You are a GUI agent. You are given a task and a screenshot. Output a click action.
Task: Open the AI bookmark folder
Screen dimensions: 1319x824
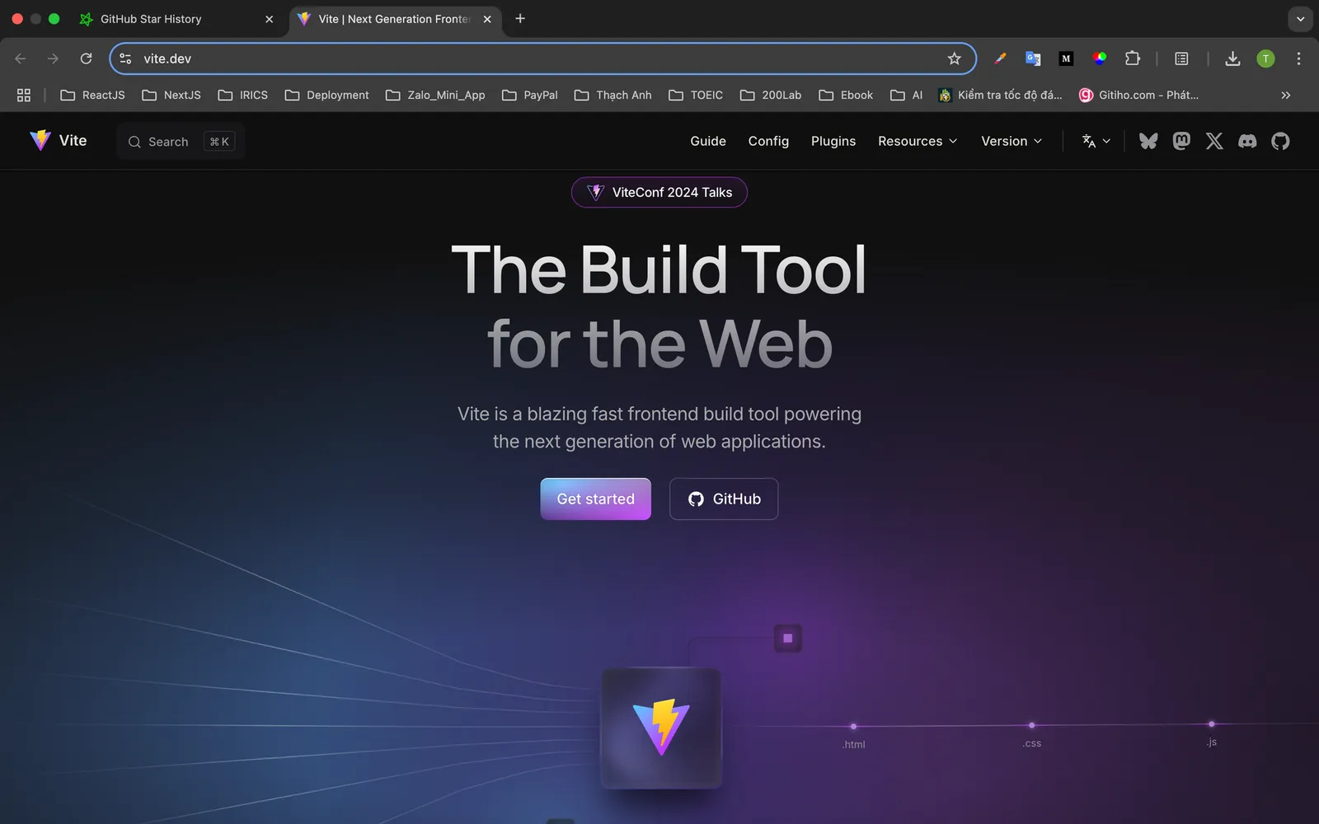coord(906,95)
